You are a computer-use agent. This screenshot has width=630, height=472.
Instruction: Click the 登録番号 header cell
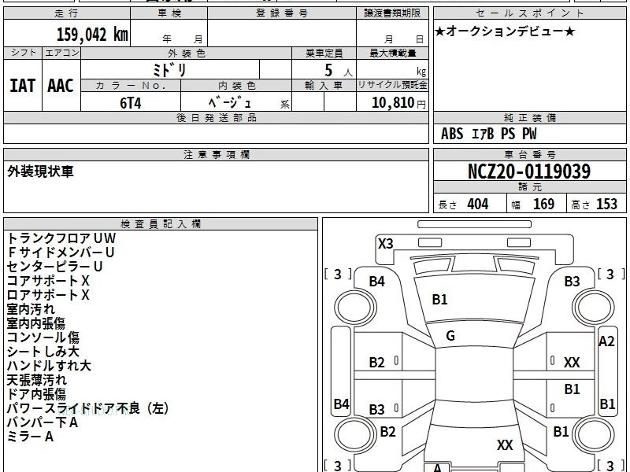pyautogui.click(x=282, y=13)
